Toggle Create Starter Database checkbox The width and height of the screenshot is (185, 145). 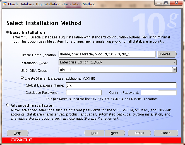(x=22, y=78)
